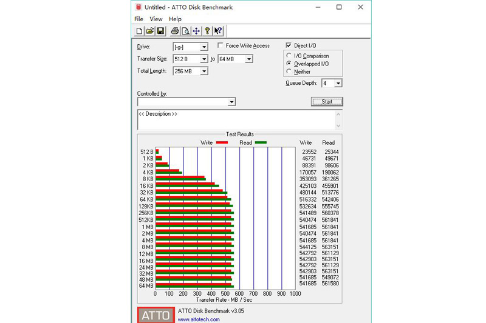Save results using the floppy disk icon
Screen dimensions: 486x323
[x=160, y=31]
